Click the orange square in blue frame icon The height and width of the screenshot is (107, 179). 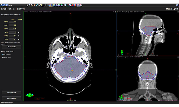[x=75, y=5]
